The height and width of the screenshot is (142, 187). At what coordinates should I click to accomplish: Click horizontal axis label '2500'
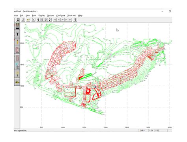coord(127,127)
